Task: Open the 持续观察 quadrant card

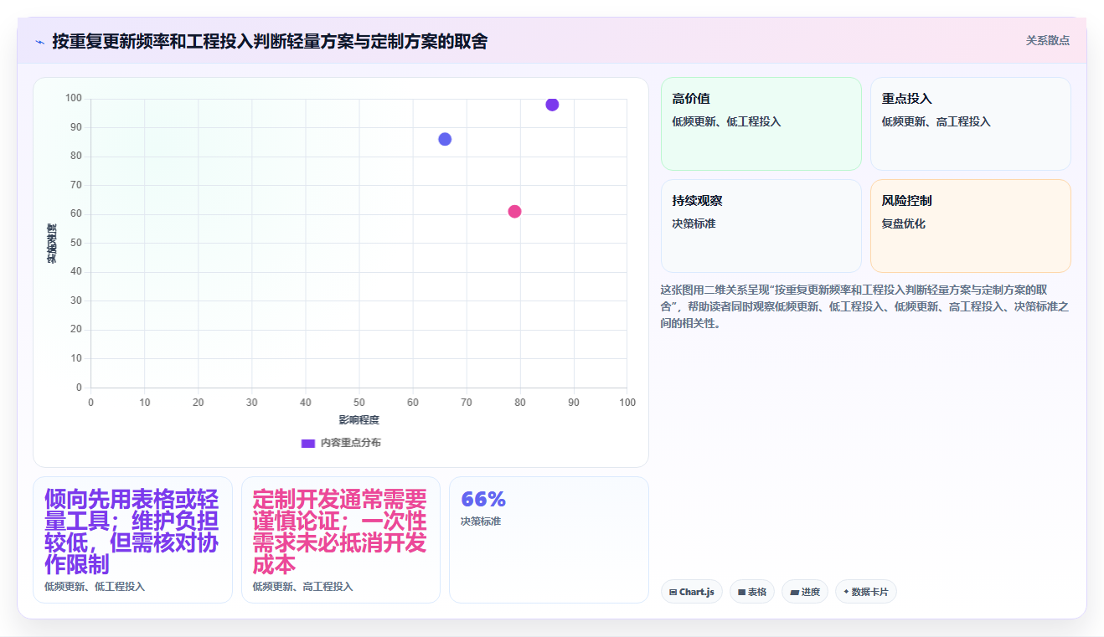Action: [x=761, y=226]
